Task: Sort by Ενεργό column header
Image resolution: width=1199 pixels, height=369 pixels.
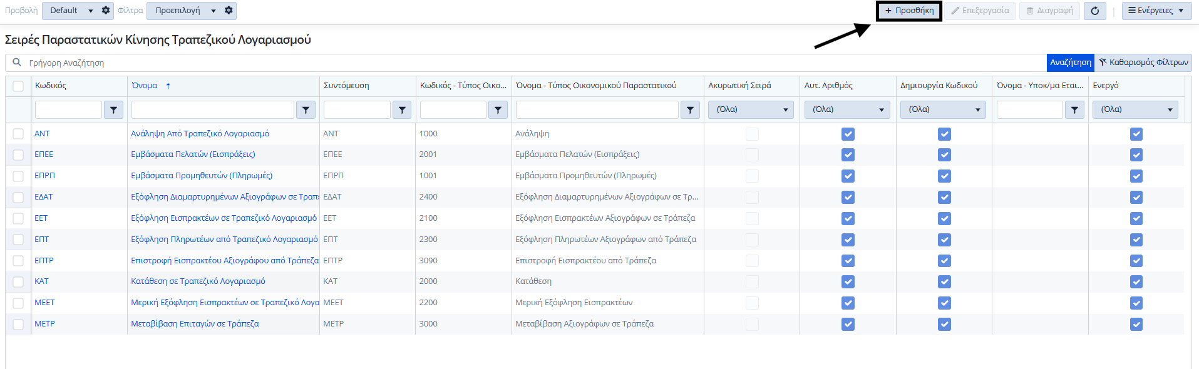Action: click(x=1106, y=86)
